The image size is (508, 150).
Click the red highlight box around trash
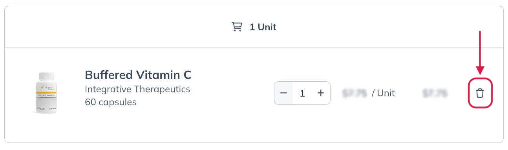click(x=480, y=93)
